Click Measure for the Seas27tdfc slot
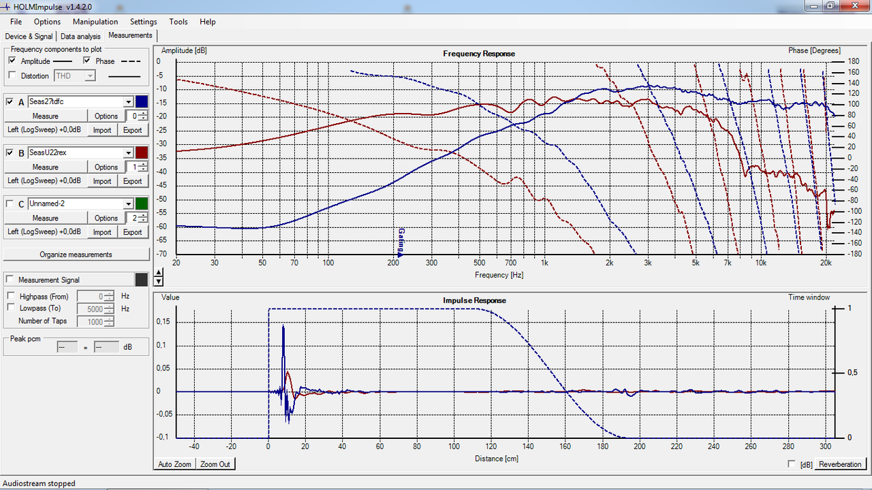Image resolution: width=872 pixels, height=490 pixels. pos(46,116)
